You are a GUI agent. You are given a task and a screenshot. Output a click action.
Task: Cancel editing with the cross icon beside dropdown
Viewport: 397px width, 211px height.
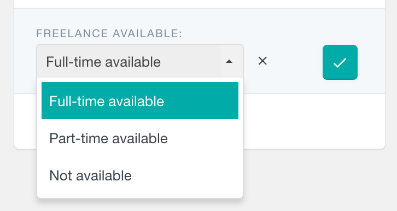point(262,61)
